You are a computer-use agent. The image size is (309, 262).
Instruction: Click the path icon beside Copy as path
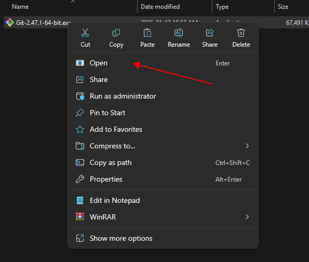tap(80, 162)
